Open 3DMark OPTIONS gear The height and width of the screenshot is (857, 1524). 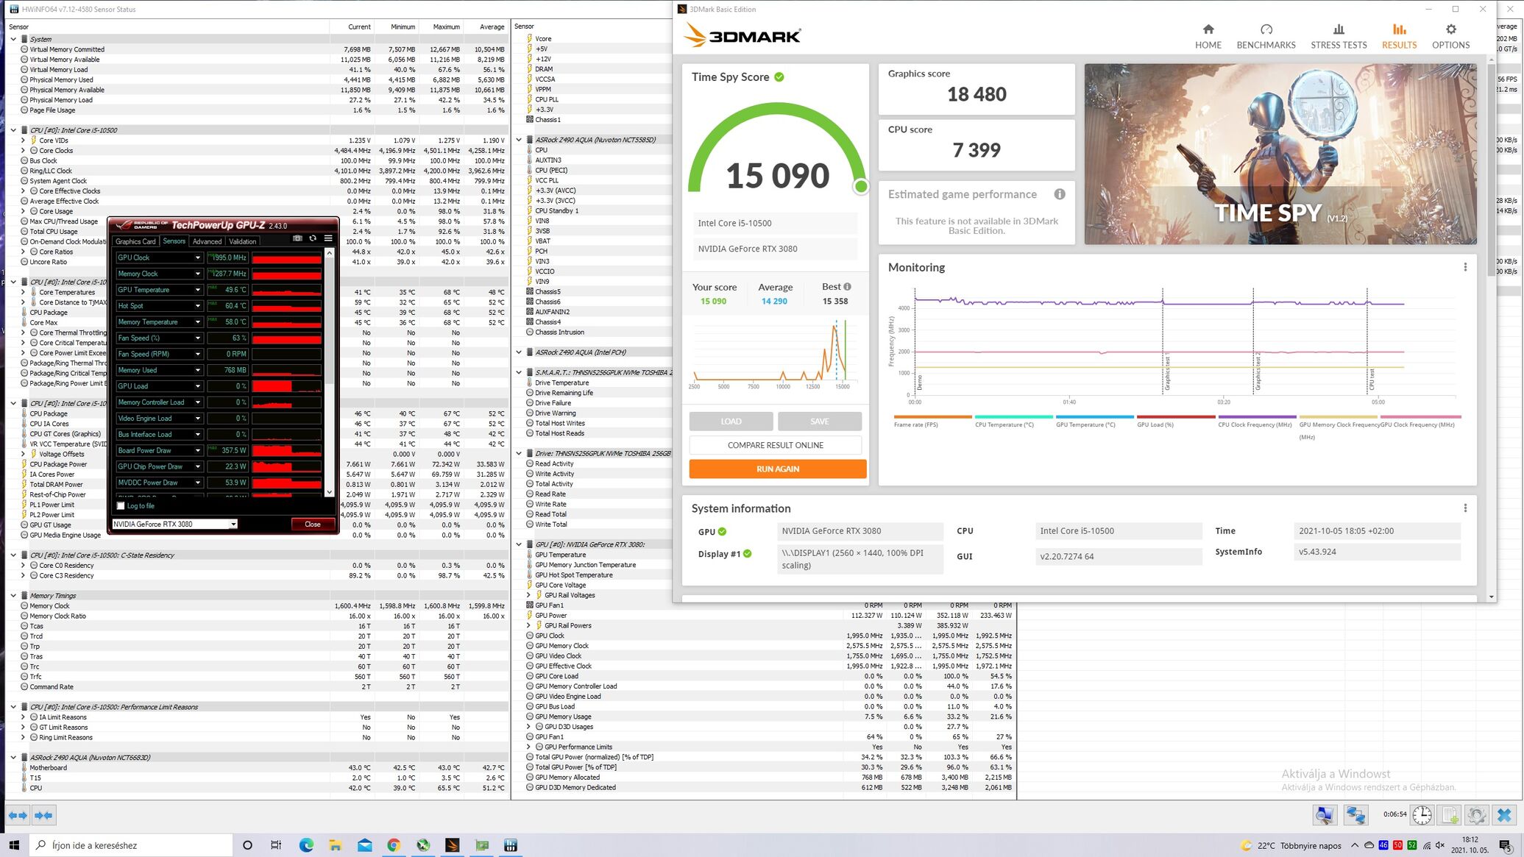coord(1450,29)
